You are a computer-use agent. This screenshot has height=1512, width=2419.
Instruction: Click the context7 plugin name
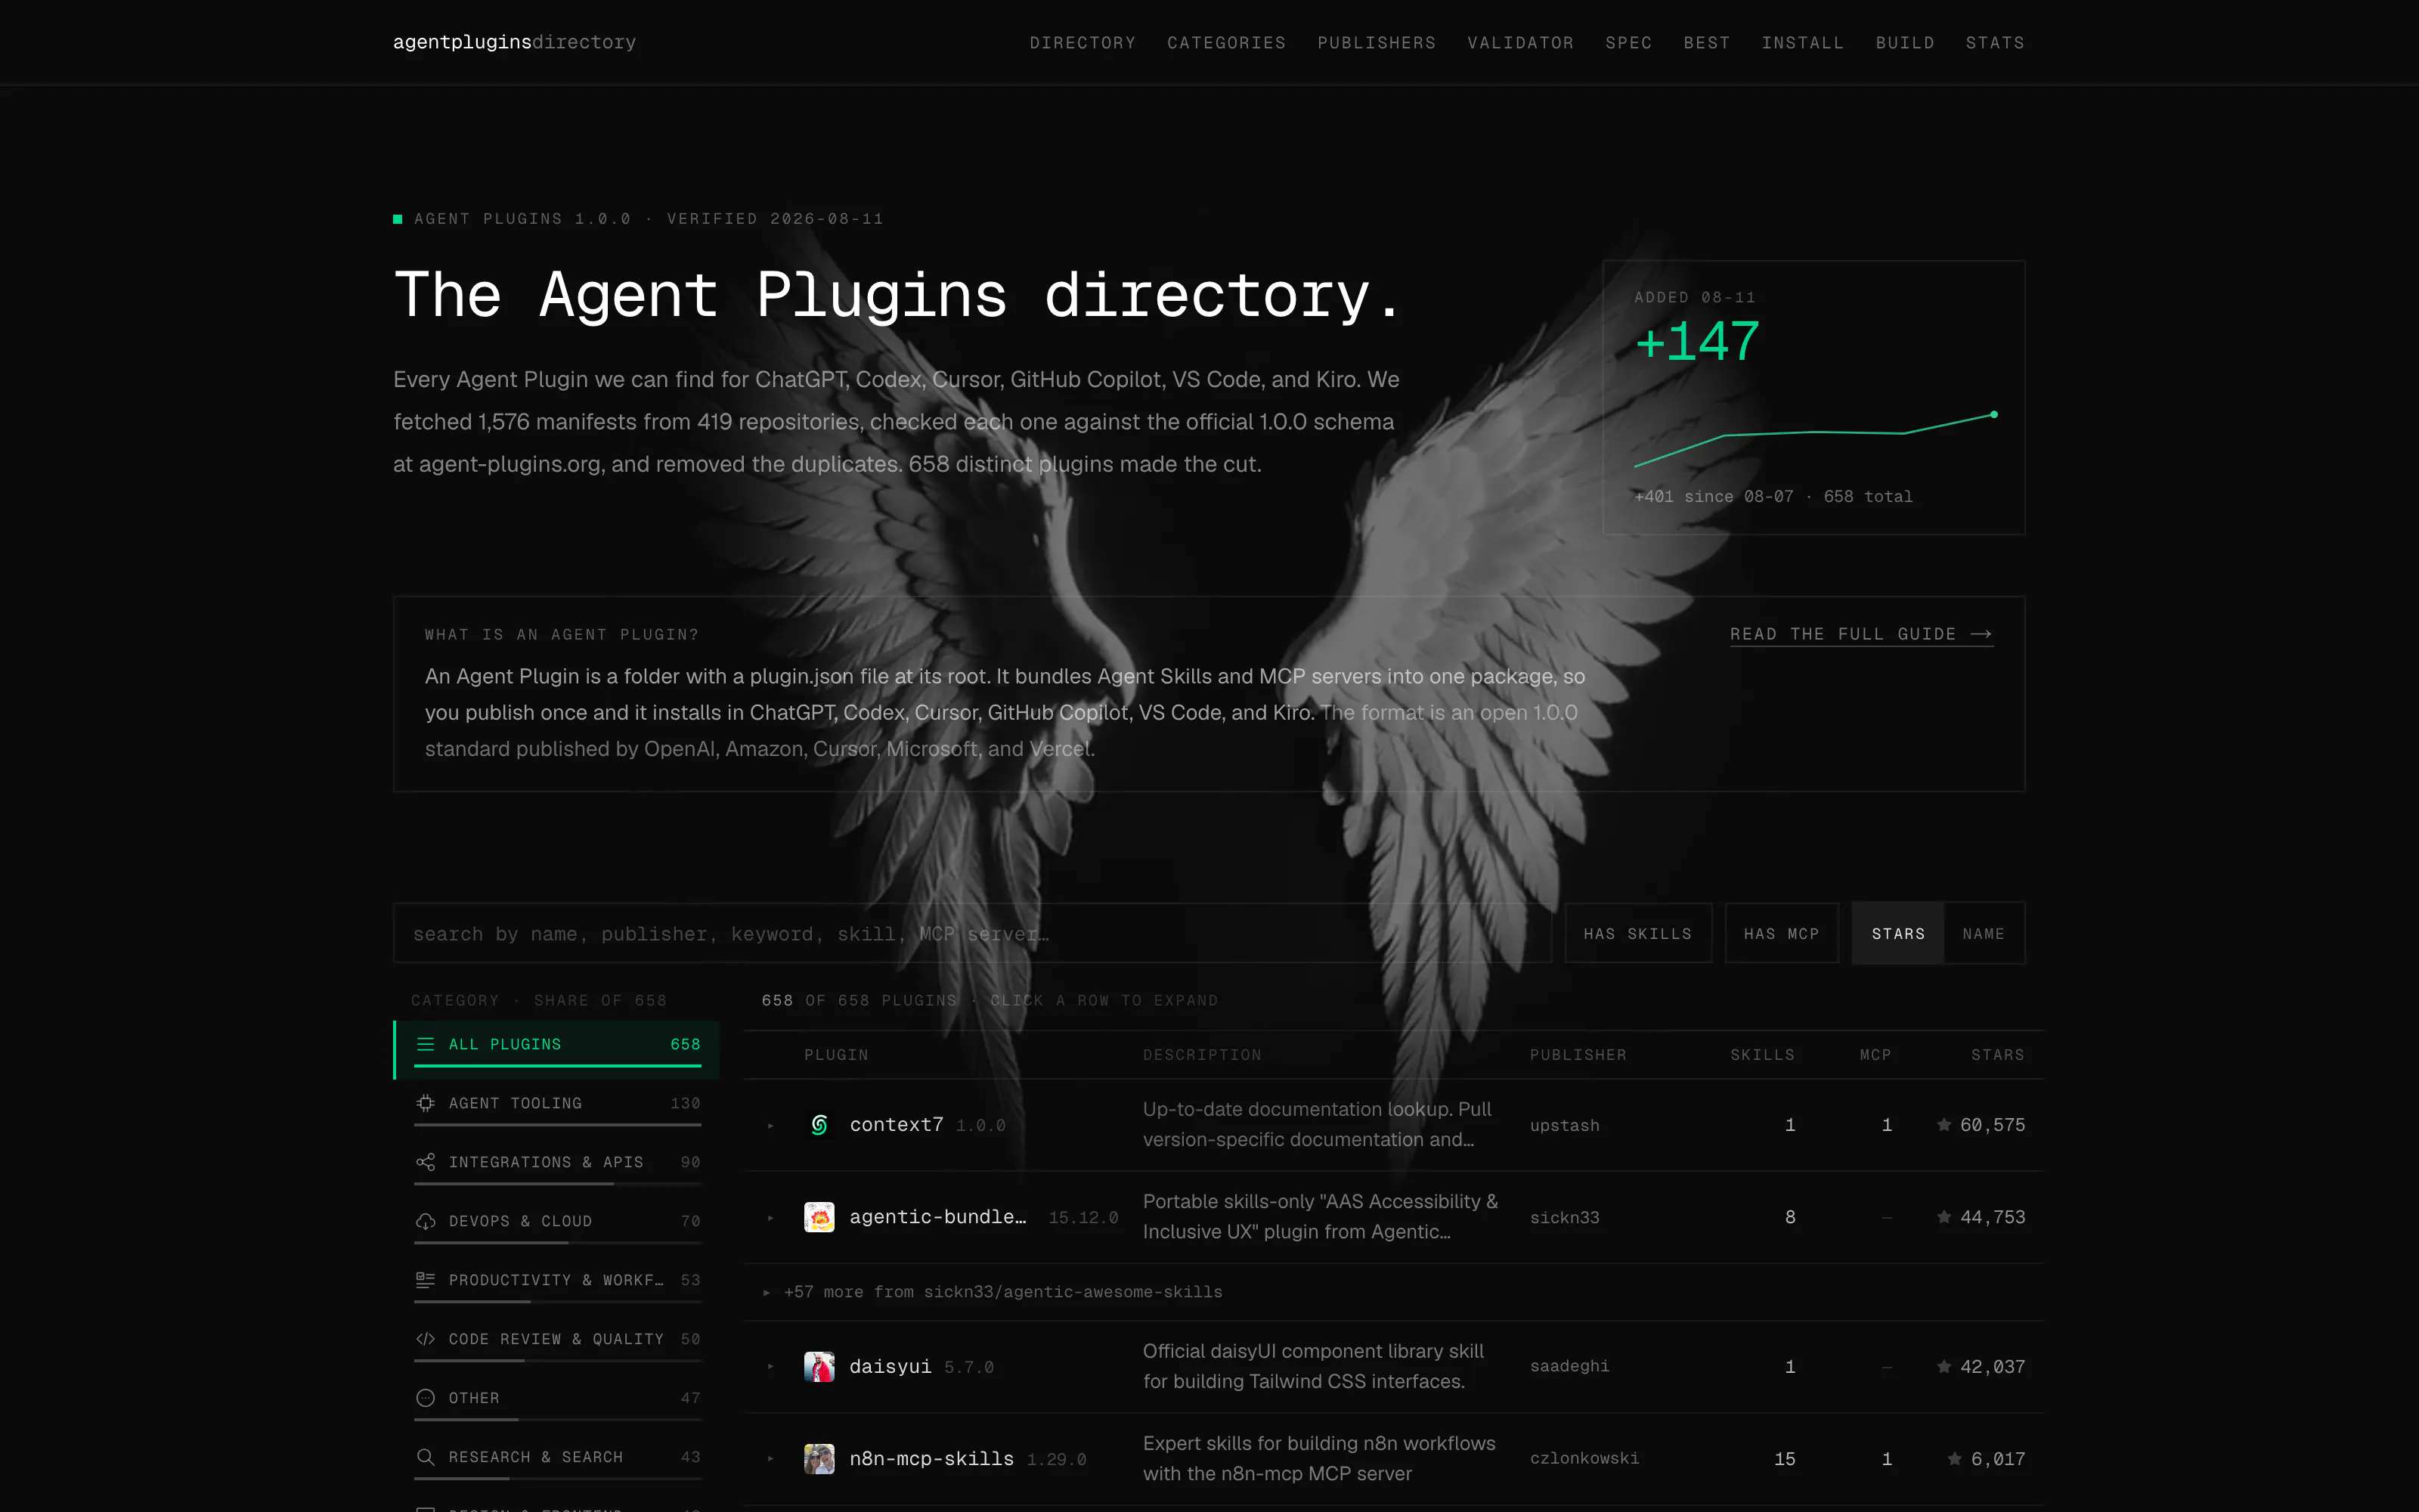(896, 1125)
